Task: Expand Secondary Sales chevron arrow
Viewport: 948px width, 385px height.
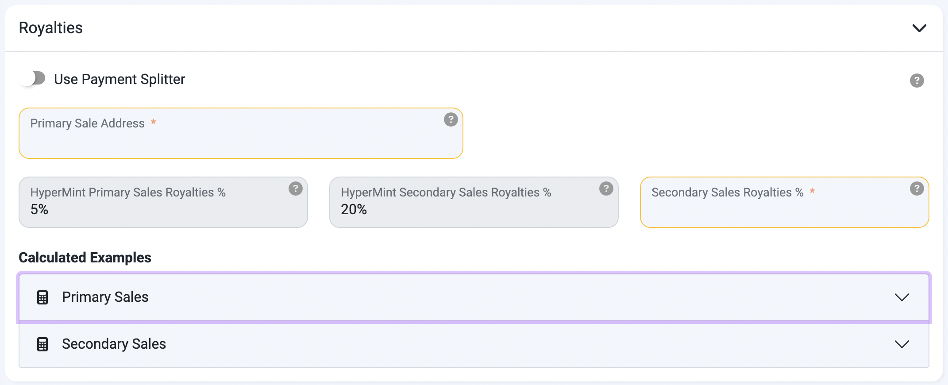Action: pos(902,344)
